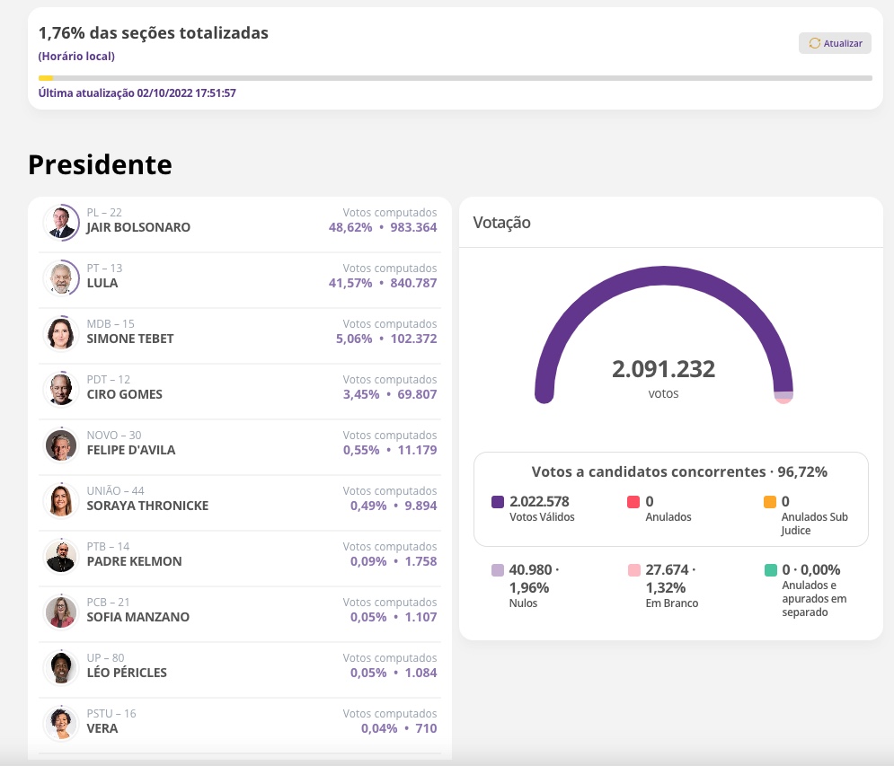Viewport: 894px width, 766px height.
Task: Click the Presidente section heading
Action: tap(100, 165)
